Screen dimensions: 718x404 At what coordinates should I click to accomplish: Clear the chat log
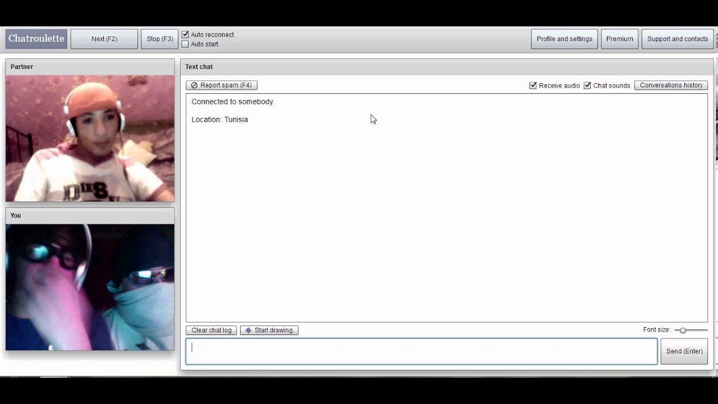pyautogui.click(x=211, y=330)
